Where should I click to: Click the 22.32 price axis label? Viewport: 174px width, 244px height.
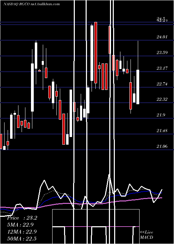pos(162,99)
